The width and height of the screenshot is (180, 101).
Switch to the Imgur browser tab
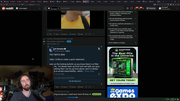(x=59, y=2)
